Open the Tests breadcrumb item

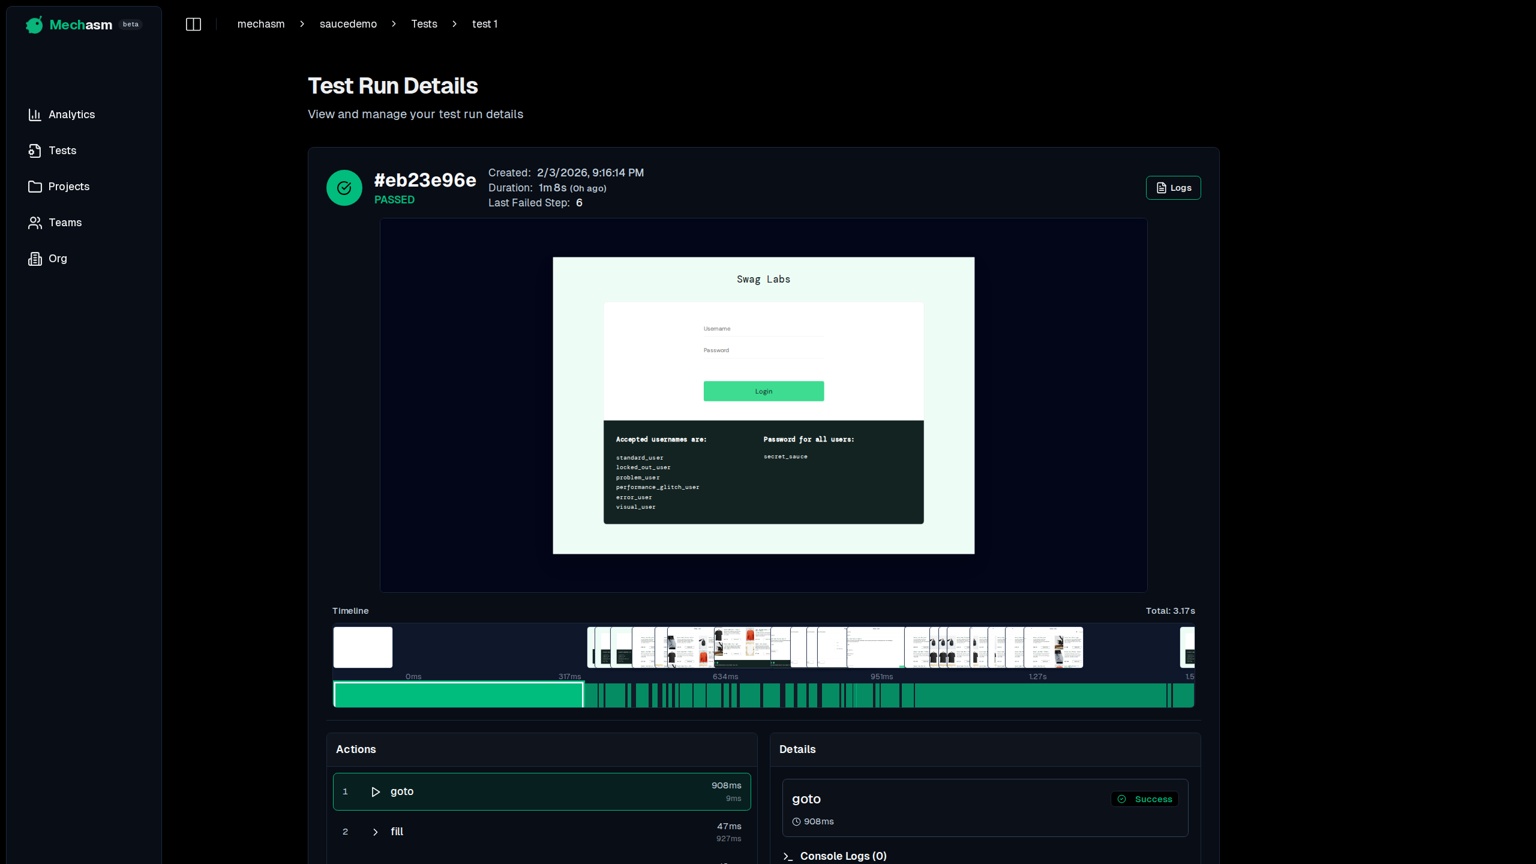[424, 24]
